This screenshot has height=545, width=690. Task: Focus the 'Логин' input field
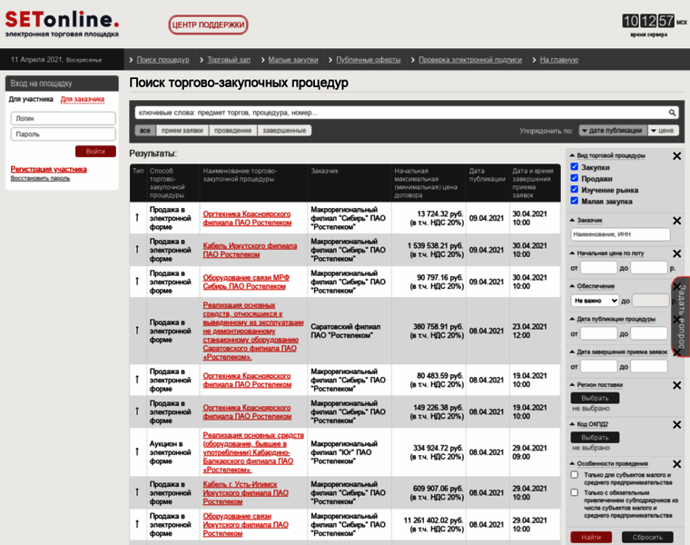[63, 118]
